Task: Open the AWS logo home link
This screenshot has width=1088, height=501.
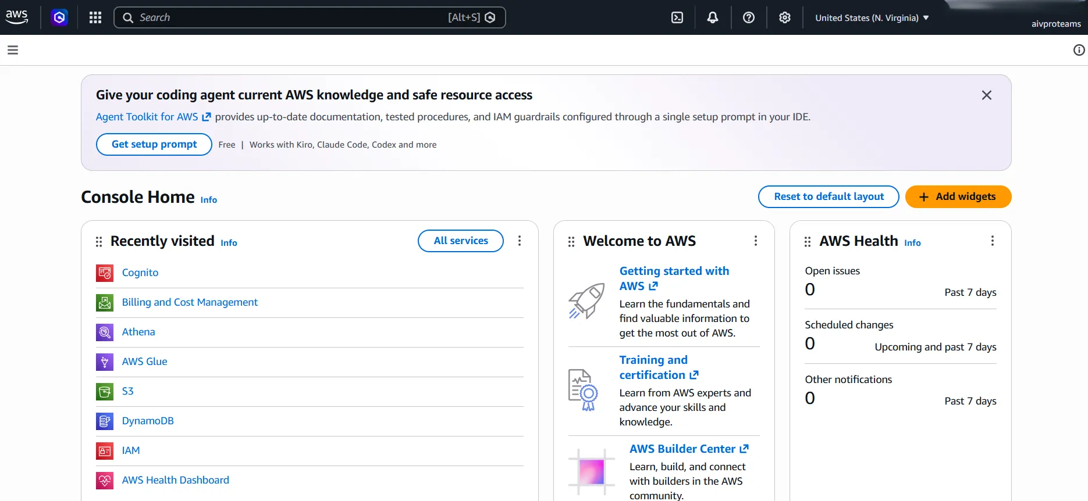Action: [x=17, y=17]
